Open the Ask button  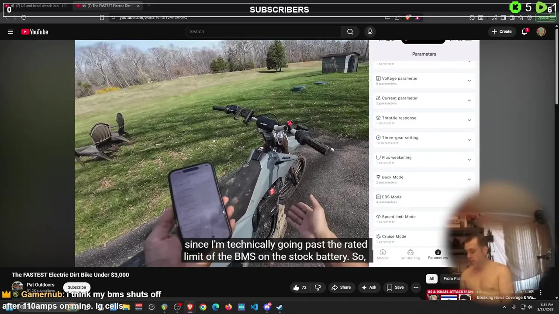[x=369, y=287]
